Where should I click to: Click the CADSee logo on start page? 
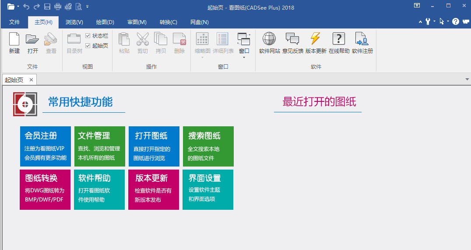(25, 104)
